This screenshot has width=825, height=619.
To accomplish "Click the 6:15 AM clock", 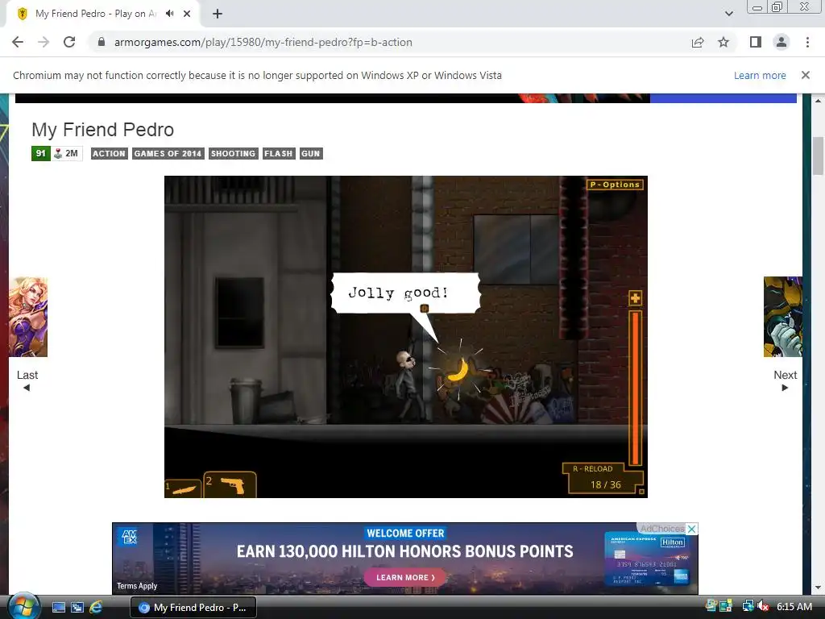I will click(x=794, y=606).
